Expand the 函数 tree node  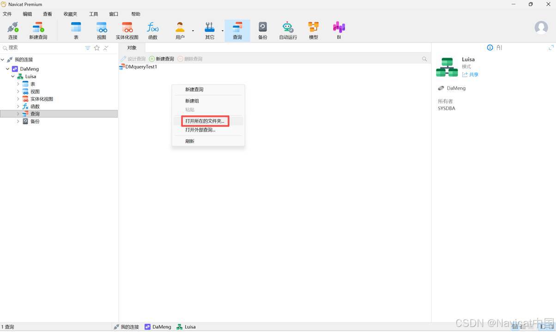tap(18, 106)
